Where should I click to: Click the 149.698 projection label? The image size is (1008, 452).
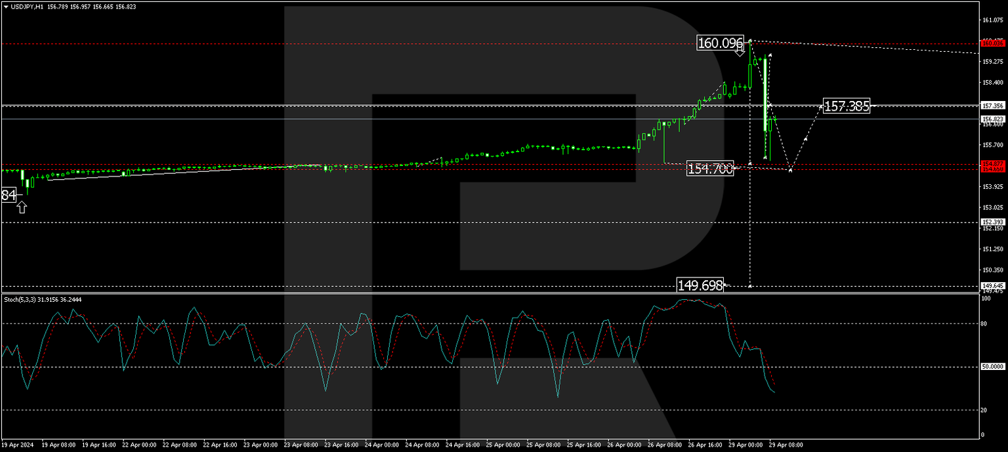coord(701,285)
